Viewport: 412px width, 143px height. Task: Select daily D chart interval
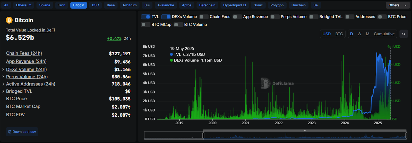point(351,34)
